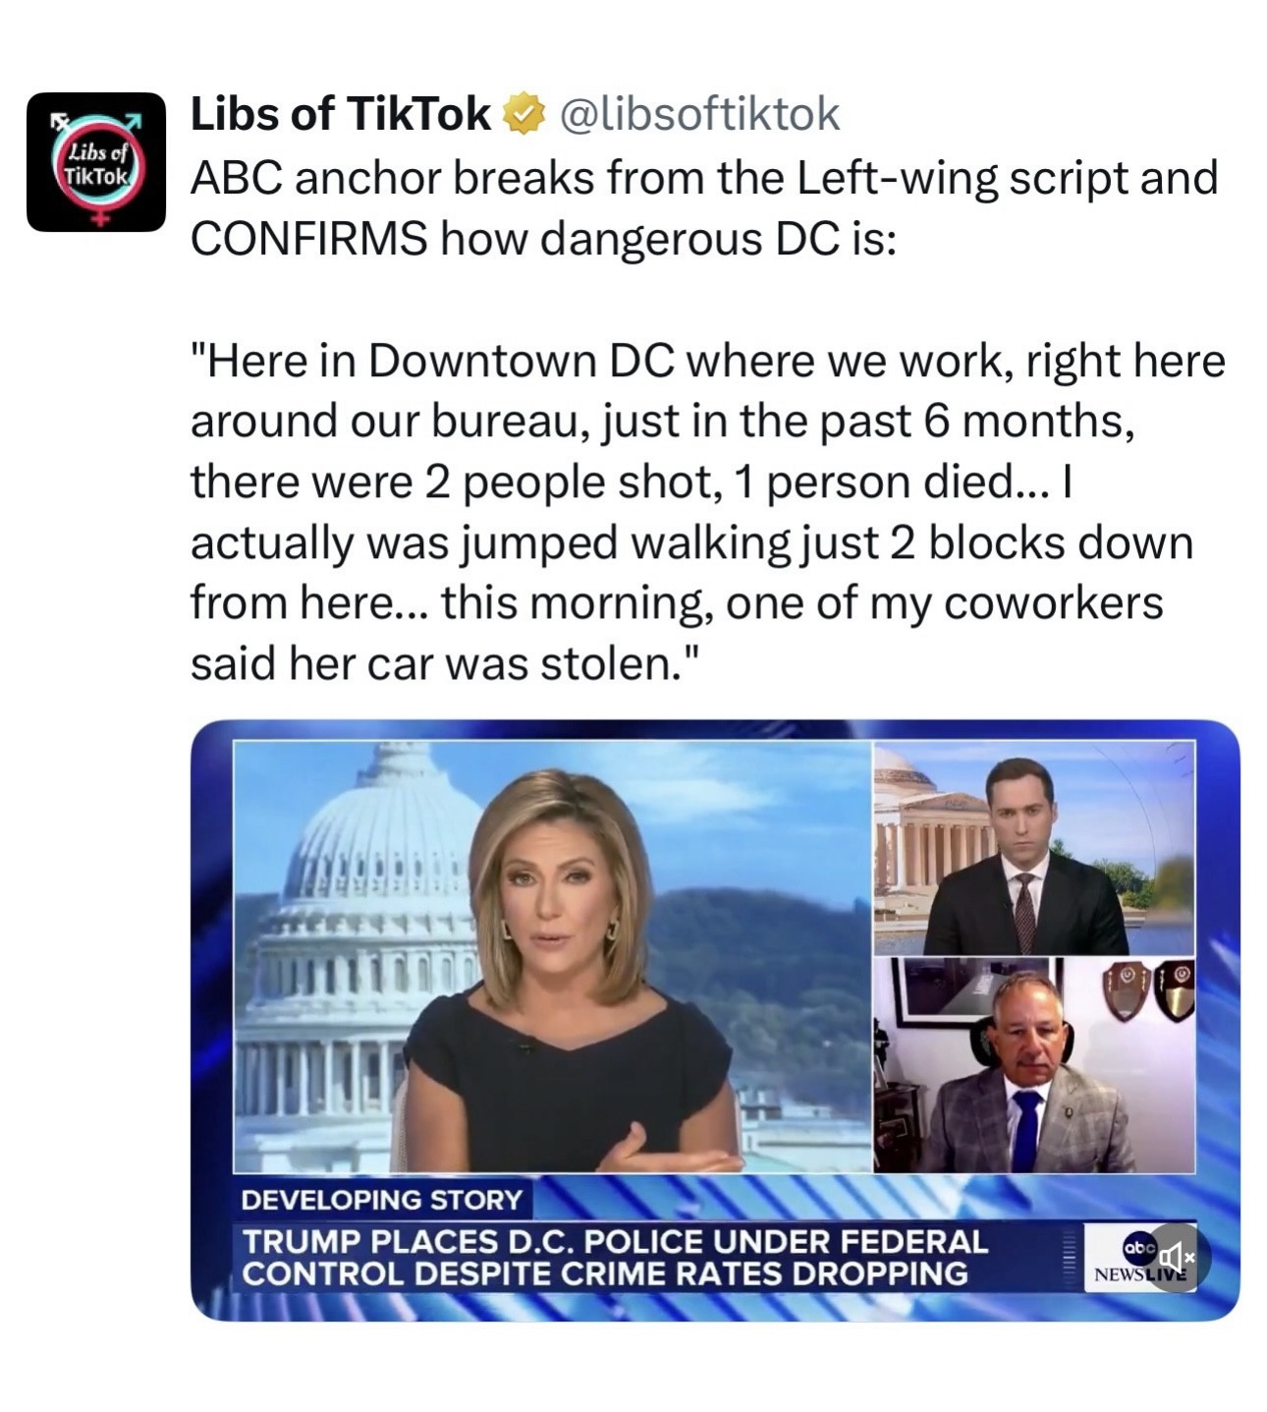Click the 'Here in Downtown DC' quote line
The height and width of the screenshot is (1412, 1267).
[708, 362]
